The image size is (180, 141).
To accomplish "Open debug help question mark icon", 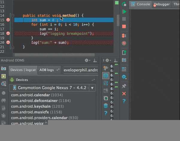I will coord(124,101).
